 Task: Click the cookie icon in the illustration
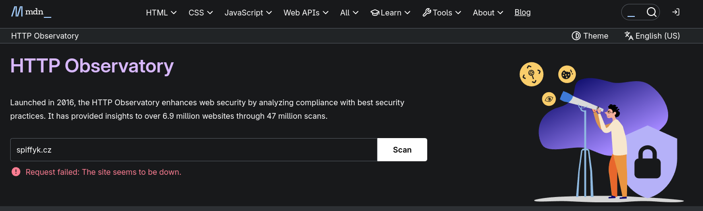tap(567, 74)
